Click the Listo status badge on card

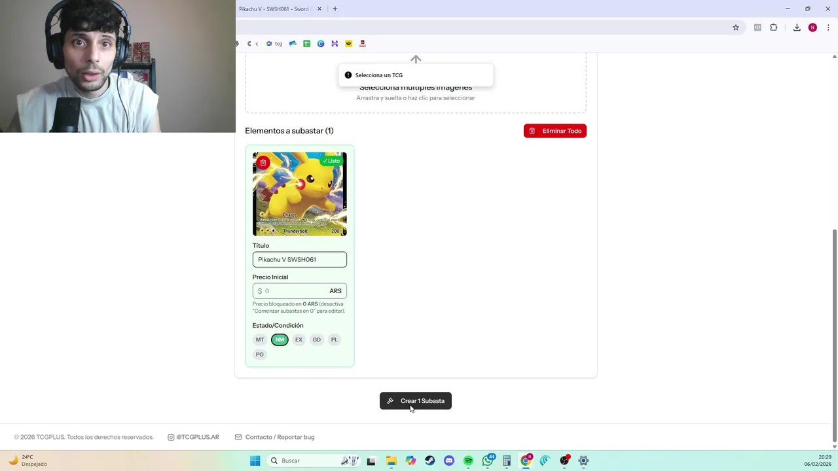(x=331, y=161)
